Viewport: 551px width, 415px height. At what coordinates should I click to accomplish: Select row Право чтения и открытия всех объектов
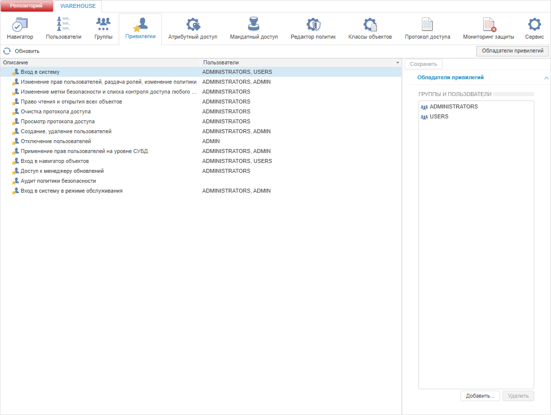(201, 102)
